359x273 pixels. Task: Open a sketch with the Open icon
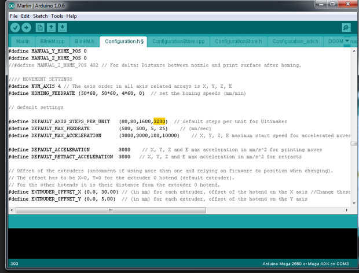51,28
